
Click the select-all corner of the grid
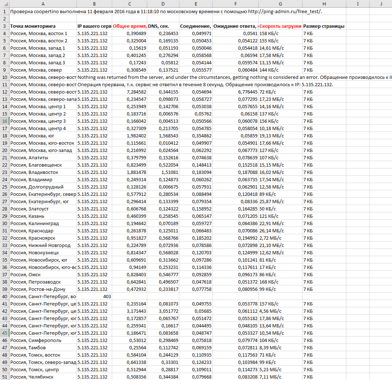click(x=4, y=4)
